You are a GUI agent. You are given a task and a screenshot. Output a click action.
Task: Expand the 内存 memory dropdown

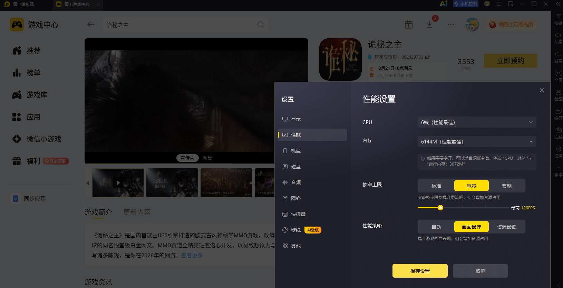click(477, 141)
